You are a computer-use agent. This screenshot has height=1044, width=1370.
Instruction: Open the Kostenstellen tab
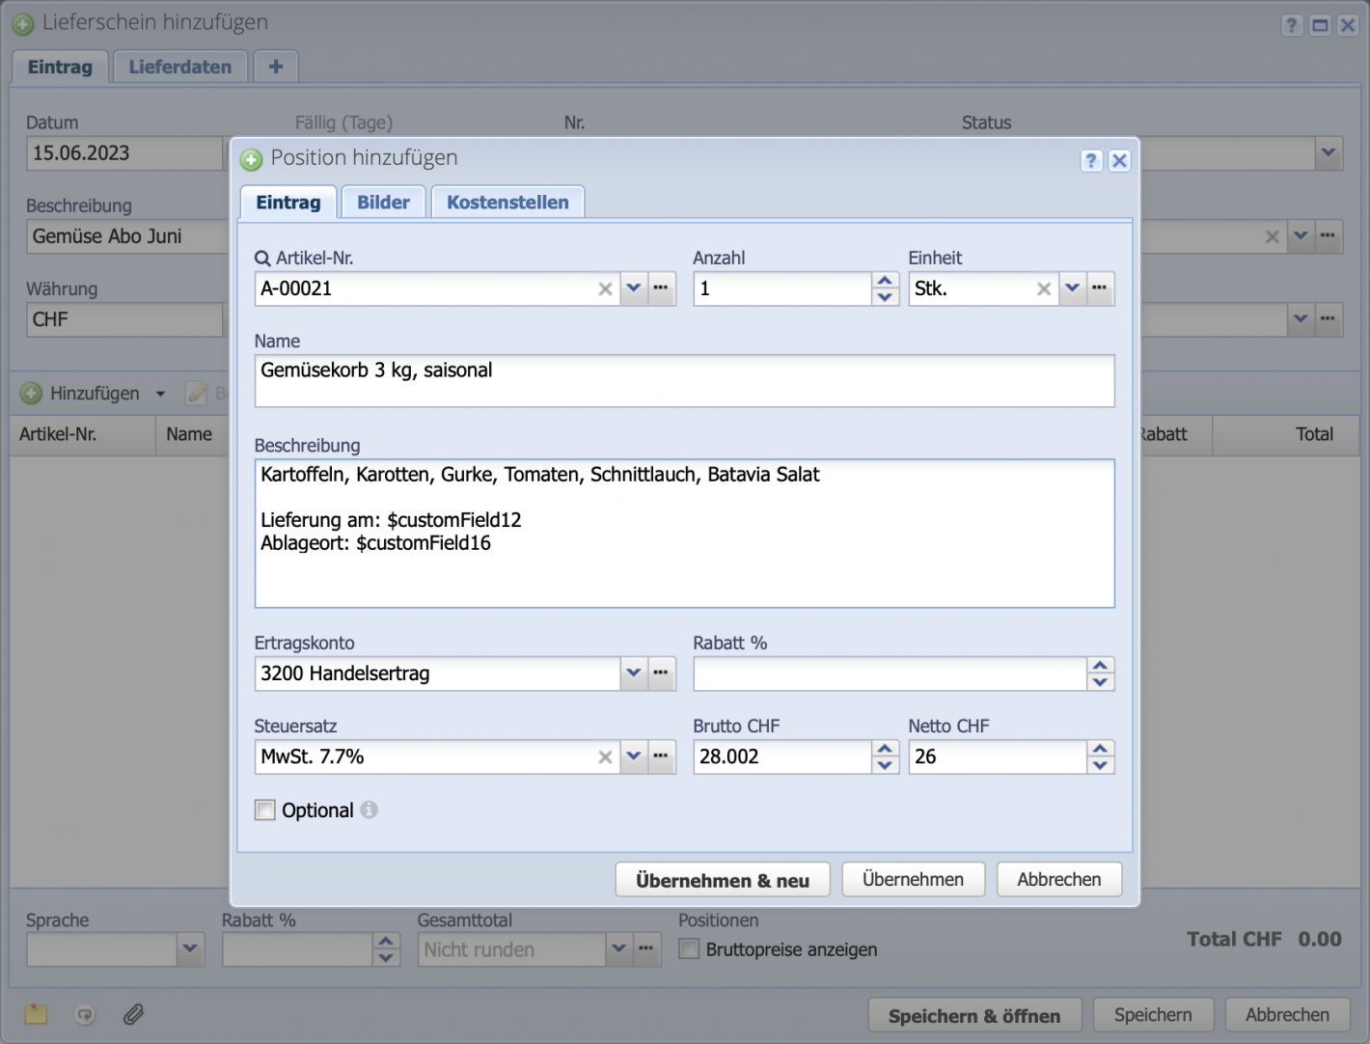[507, 202]
